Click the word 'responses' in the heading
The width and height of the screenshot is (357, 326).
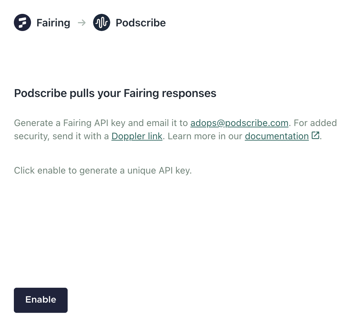[189, 93]
